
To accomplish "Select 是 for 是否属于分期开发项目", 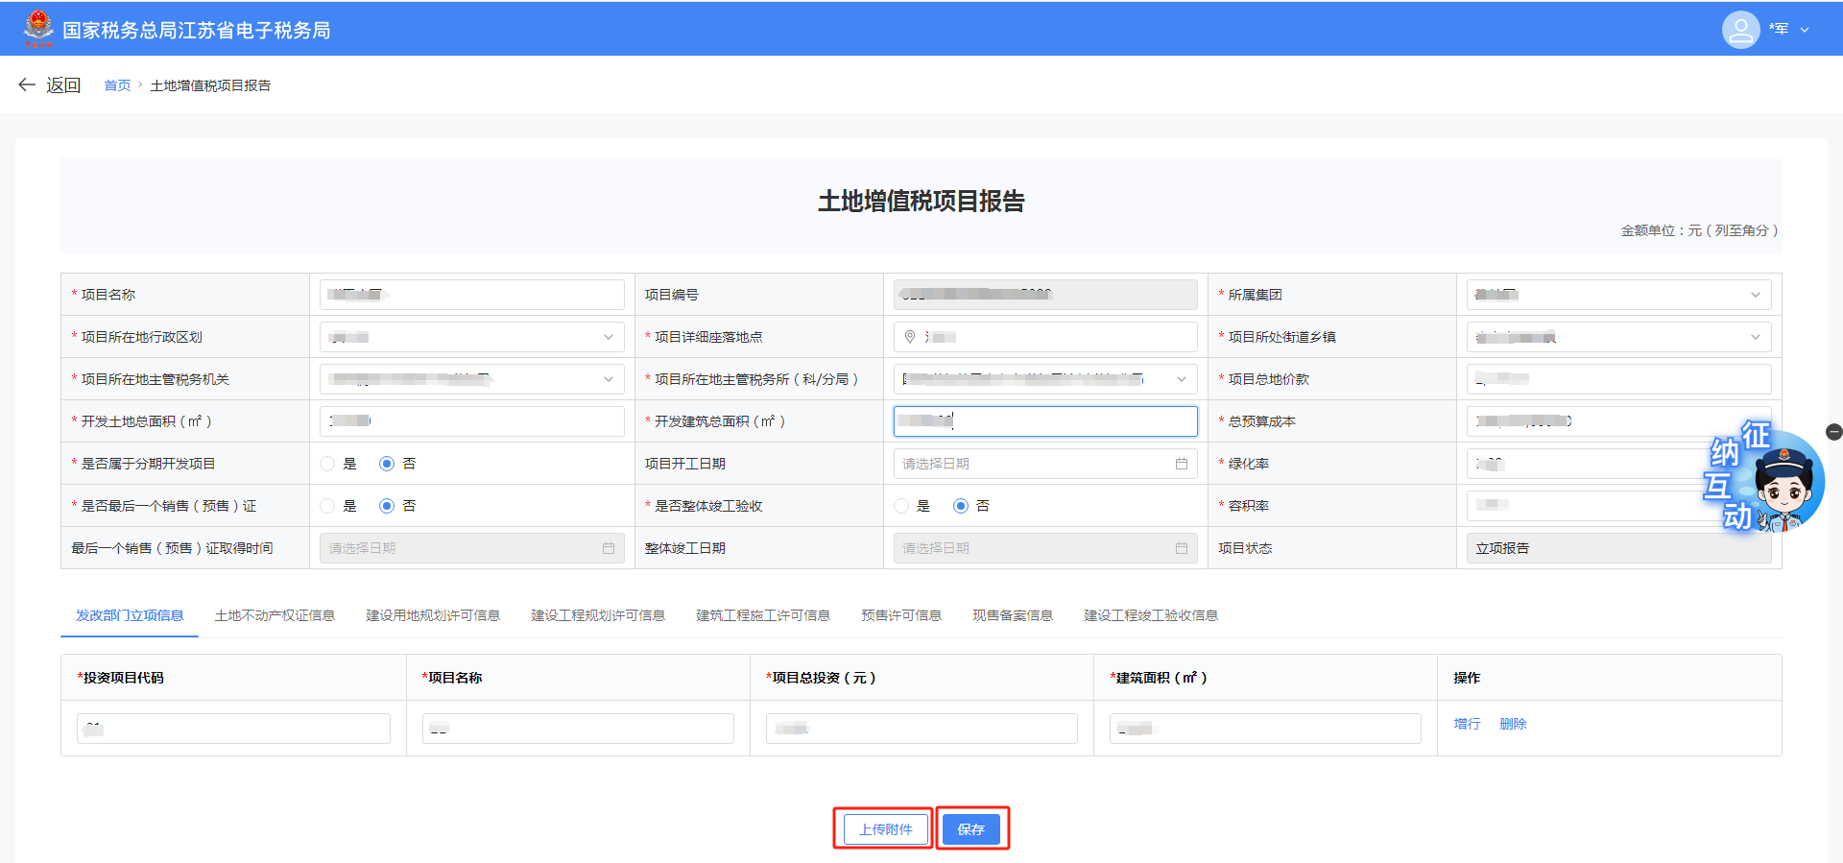I will pos(328,464).
